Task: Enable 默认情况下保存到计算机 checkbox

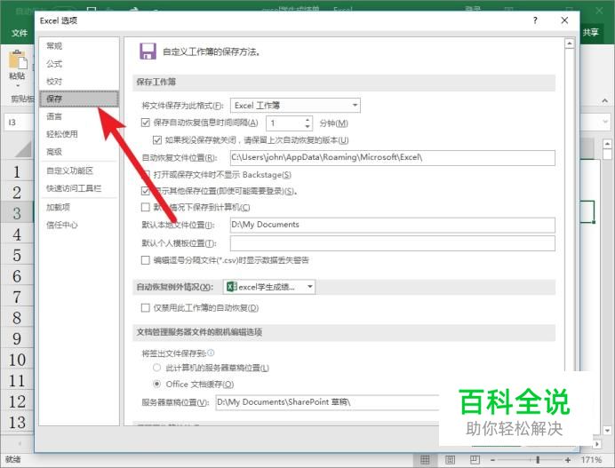Action: tap(146, 207)
